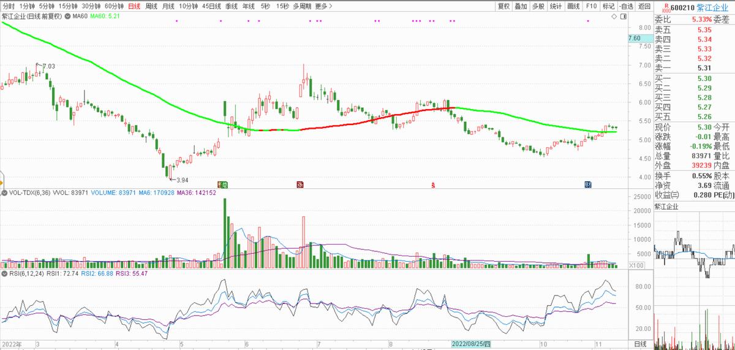Open the MA60 indicator settings dropdown icon

67,17
